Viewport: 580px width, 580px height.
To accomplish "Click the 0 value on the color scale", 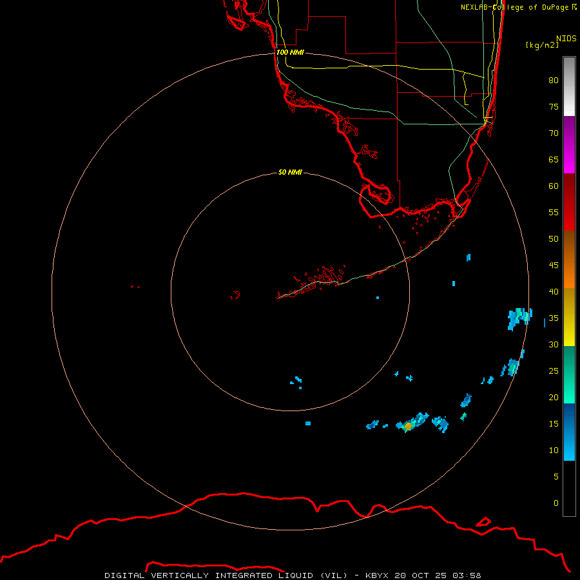I will pos(556,503).
